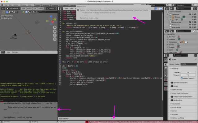Image resolution: width=198 pixels, height=123 pixels.
Task: Open the Blender logo menu
Action: tap(2, 5)
